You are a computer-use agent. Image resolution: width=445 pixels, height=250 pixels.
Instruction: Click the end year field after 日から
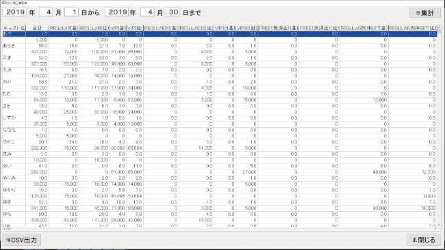coord(117,12)
